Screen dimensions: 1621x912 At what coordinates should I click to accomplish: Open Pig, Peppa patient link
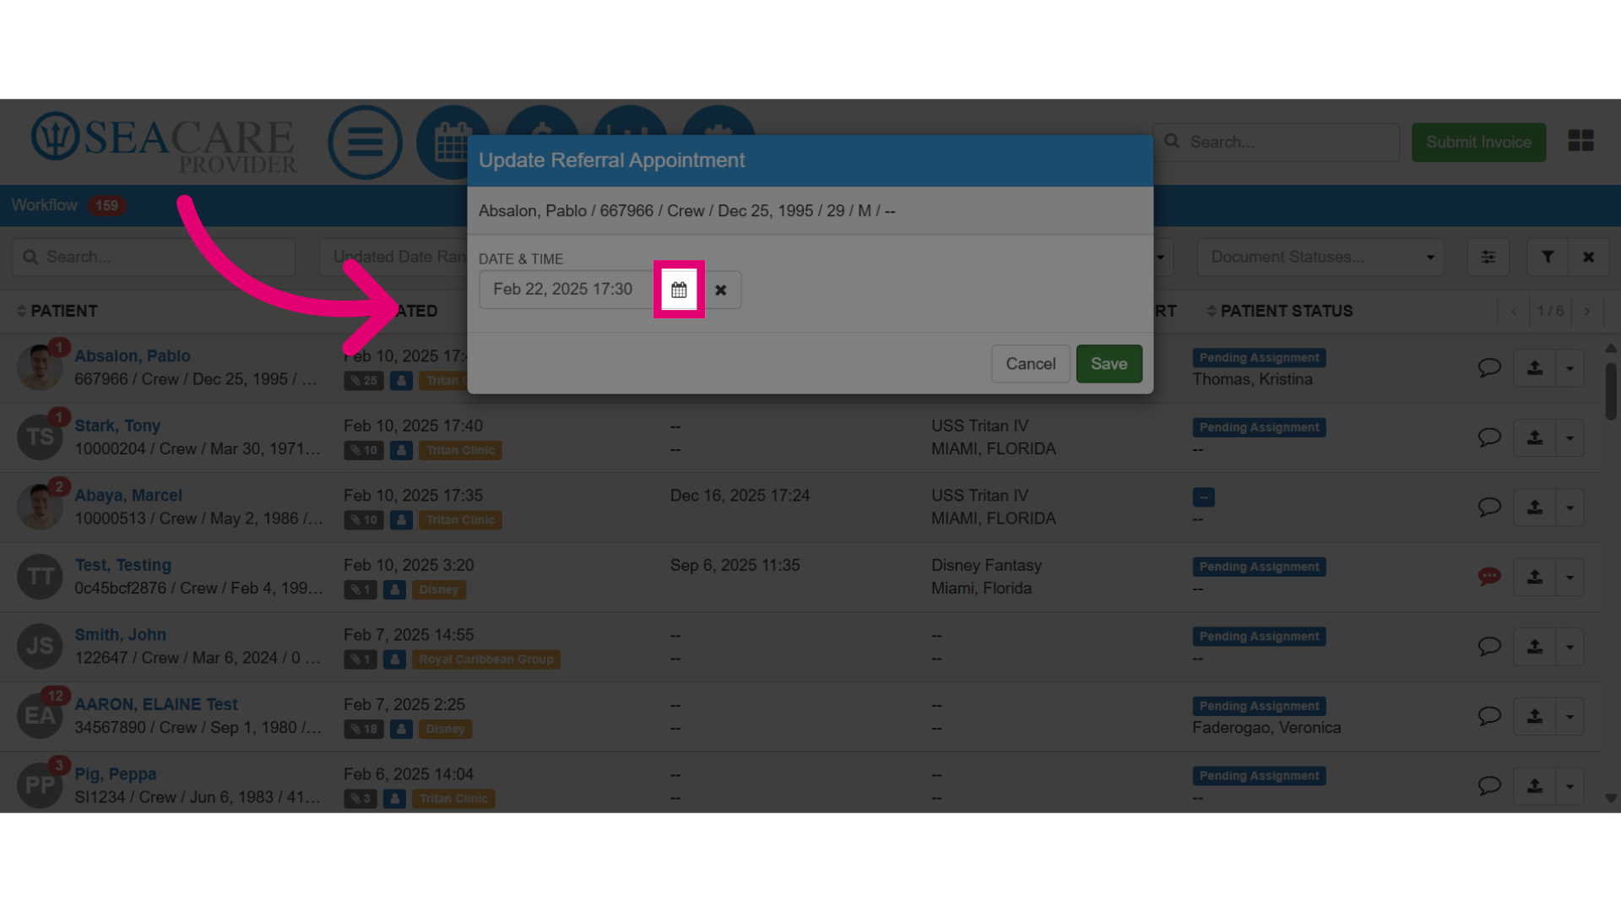coord(115,774)
